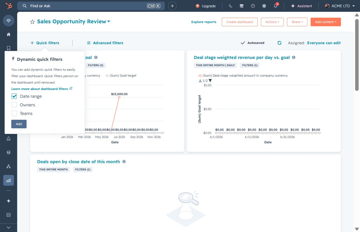
Task: Open Reporting bar chart icon in sidebar
Action: [9, 180]
